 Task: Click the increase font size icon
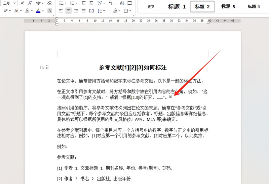click(x=23, y=3)
